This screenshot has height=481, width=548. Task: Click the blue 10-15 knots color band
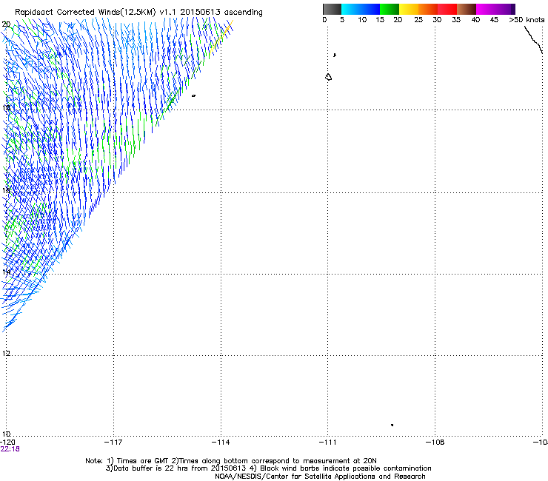point(370,9)
